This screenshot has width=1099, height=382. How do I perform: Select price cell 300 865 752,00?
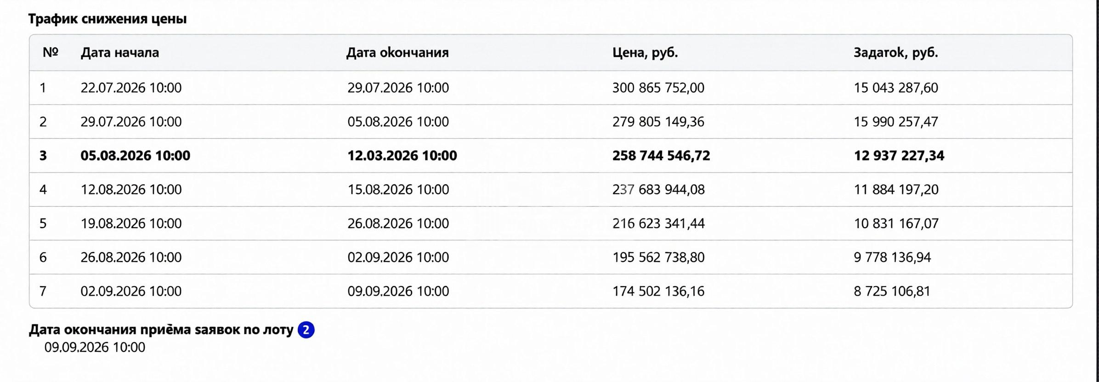coord(658,88)
